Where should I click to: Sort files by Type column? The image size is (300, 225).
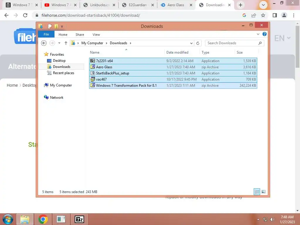tap(205, 52)
